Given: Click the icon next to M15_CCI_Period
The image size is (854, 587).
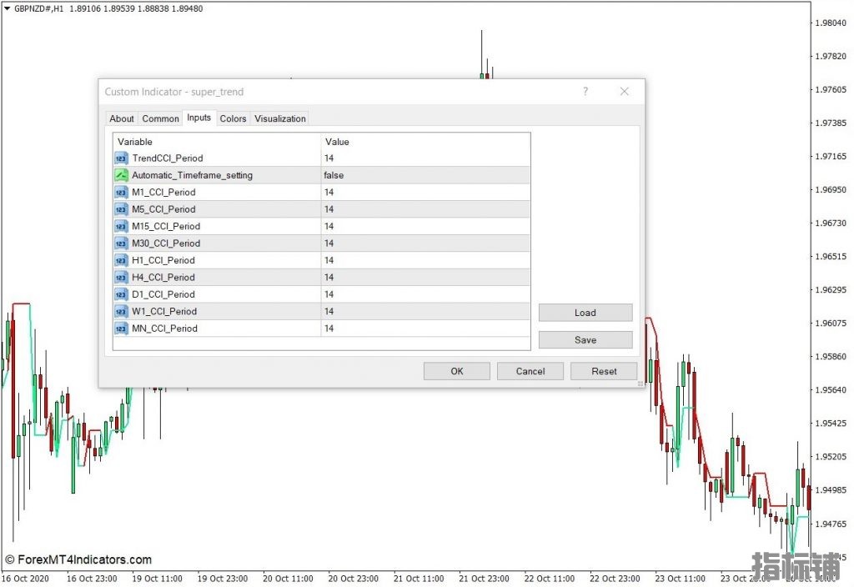Looking at the screenshot, I should point(121,227).
